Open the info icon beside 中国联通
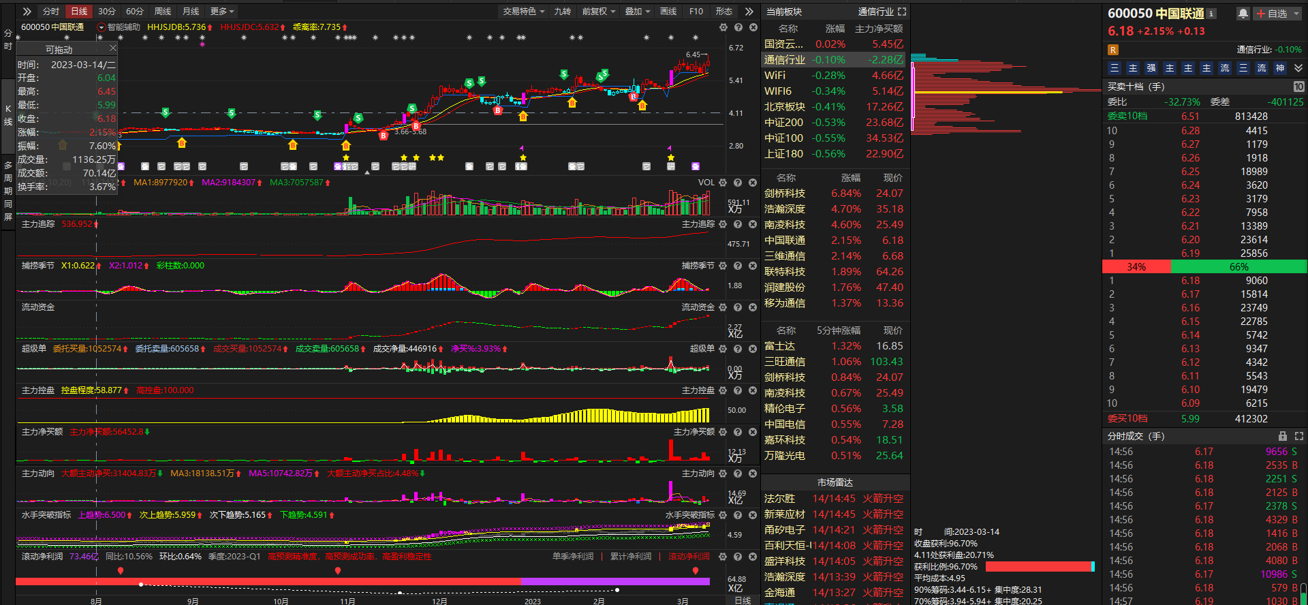Viewport: 1308px width, 605px height. (x=1211, y=14)
